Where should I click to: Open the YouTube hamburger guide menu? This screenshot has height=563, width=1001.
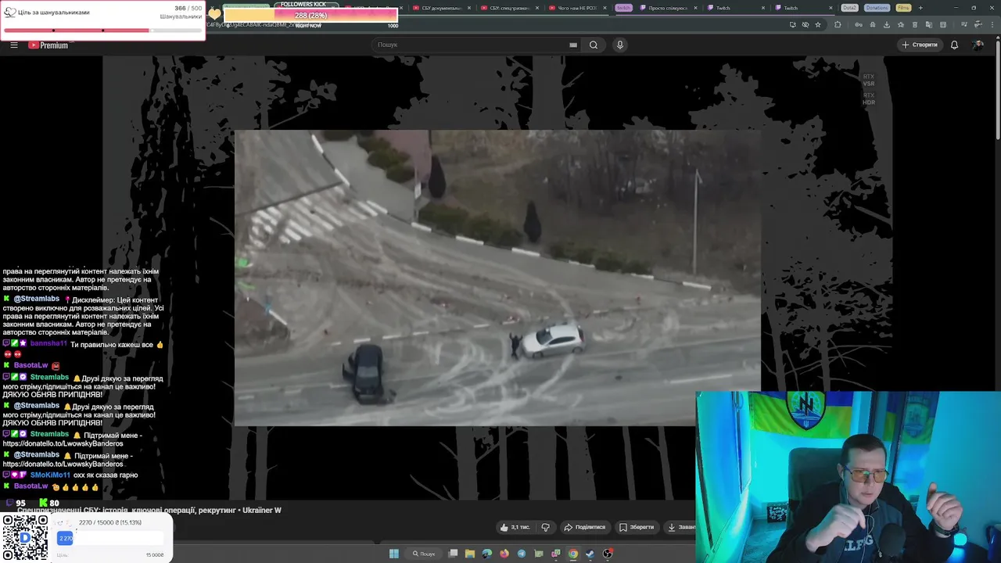coord(14,45)
